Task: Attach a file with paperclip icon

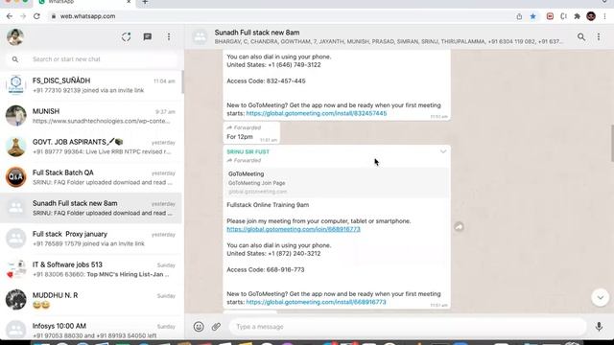Action: (216, 327)
